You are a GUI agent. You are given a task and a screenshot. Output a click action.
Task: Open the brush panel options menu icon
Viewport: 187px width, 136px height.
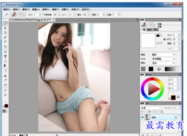pos(180,20)
